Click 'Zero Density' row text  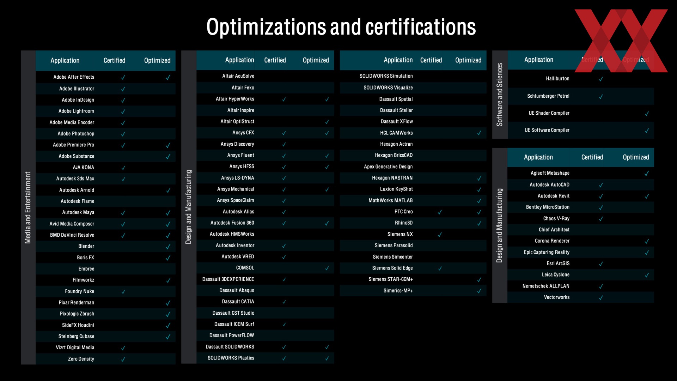81,359
